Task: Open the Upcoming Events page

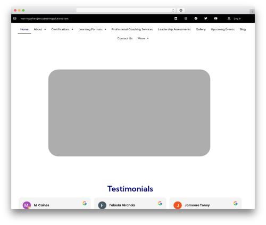Action: click(x=222, y=29)
